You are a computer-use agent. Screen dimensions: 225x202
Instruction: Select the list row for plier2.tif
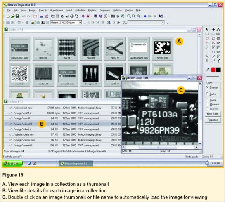pyautogui.click(x=62, y=129)
